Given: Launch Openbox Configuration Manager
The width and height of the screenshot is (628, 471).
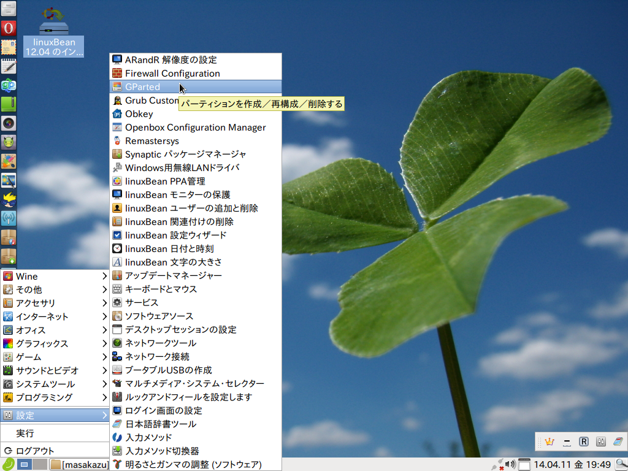Looking at the screenshot, I should (196, 128).
